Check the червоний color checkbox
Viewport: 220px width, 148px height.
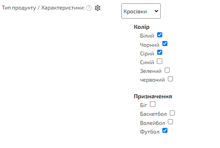click(x=171, y=79)
